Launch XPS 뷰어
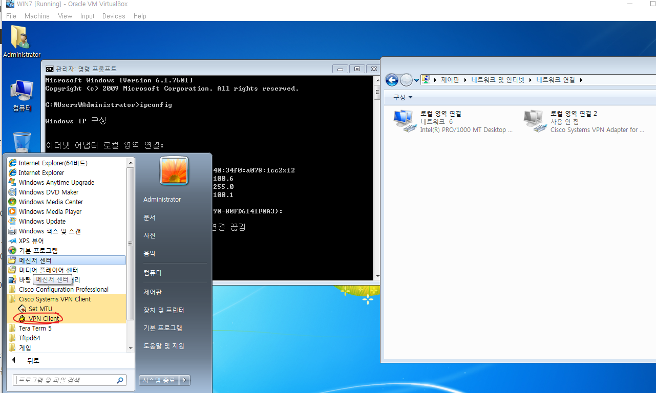 point(31,241)
